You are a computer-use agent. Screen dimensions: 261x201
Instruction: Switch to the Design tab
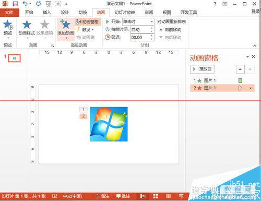65,13
